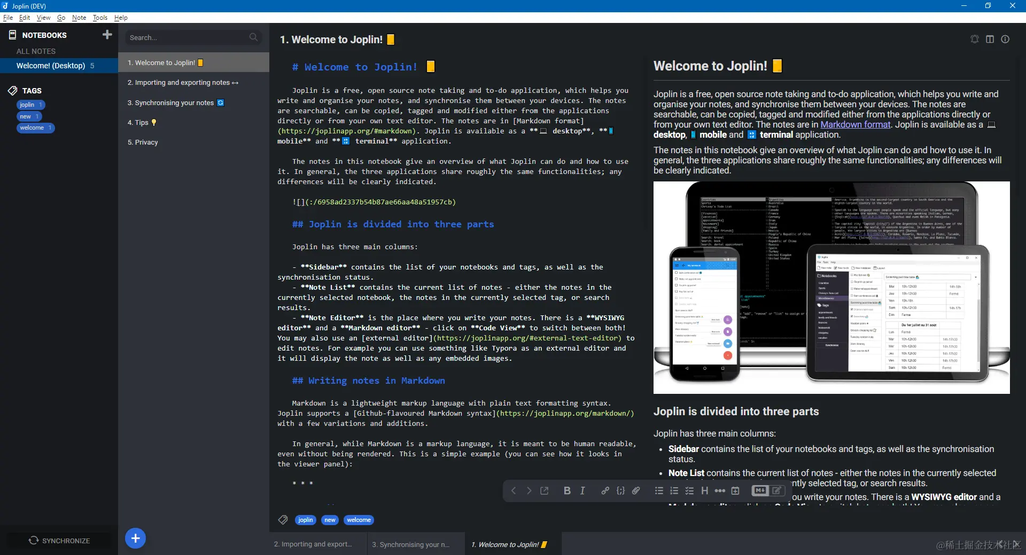This screenshot has height=555, width=1026.
Task: Go forward with the right arrow icon
Action: point(529,490)
